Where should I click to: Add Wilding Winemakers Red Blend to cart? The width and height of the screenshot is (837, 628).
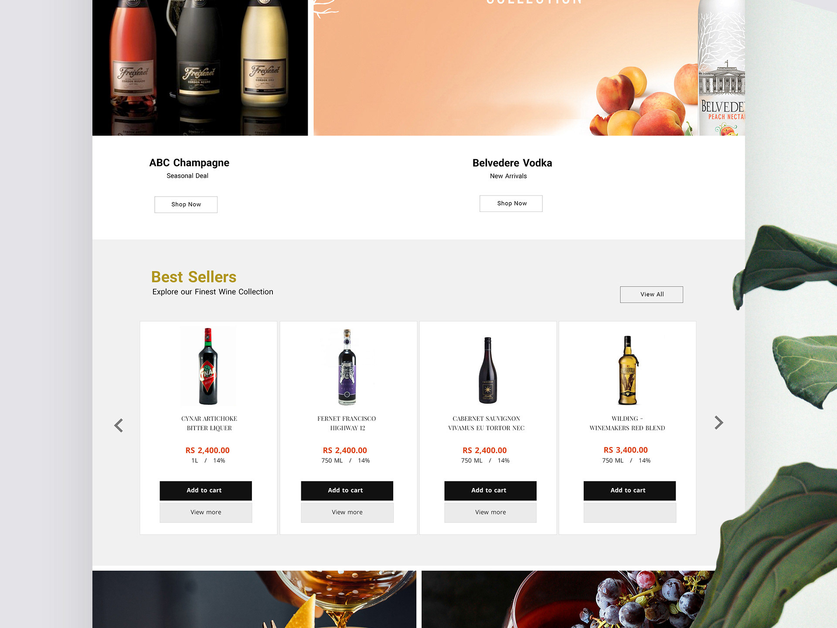click(x=630, y=491)
